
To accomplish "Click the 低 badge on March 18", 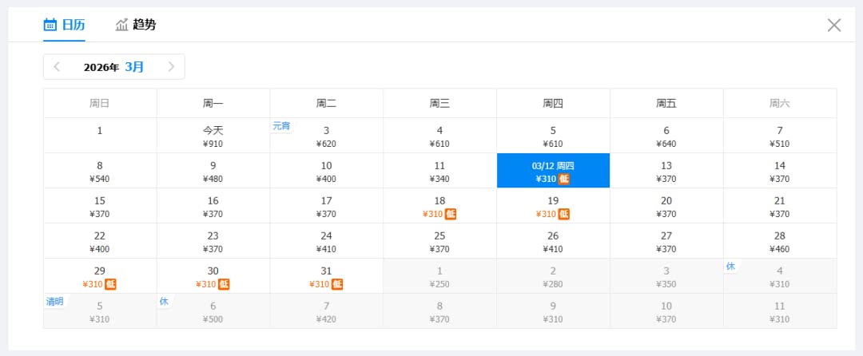I will pos(451,214).
